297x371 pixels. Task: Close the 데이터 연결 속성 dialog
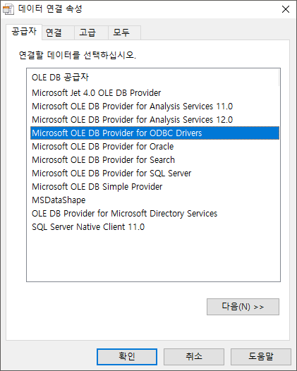coord(286,9)
